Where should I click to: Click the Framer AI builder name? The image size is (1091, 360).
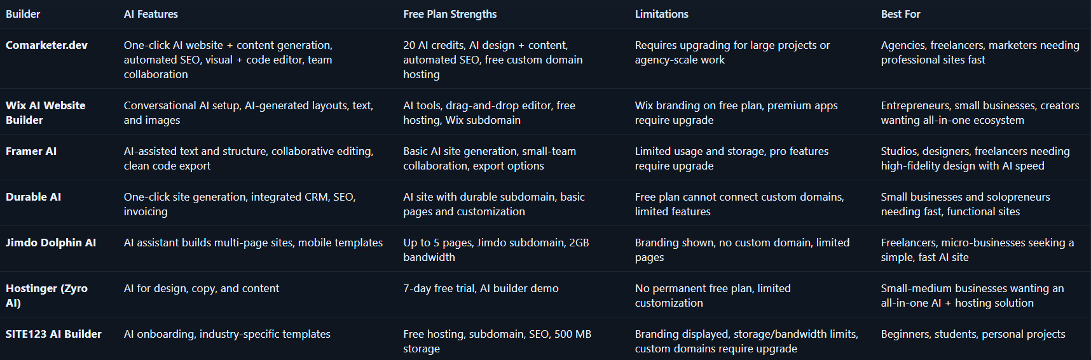pyautogui.click(x=31, y=151)
